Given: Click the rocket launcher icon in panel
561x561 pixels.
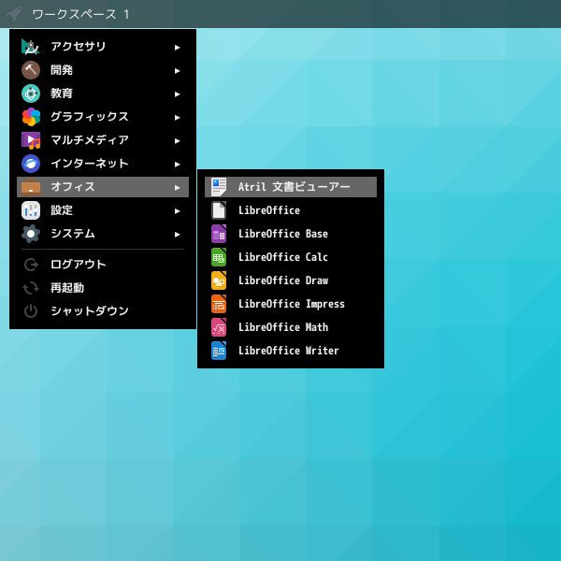Looking at the screenshot, I should tap(14, 14).
